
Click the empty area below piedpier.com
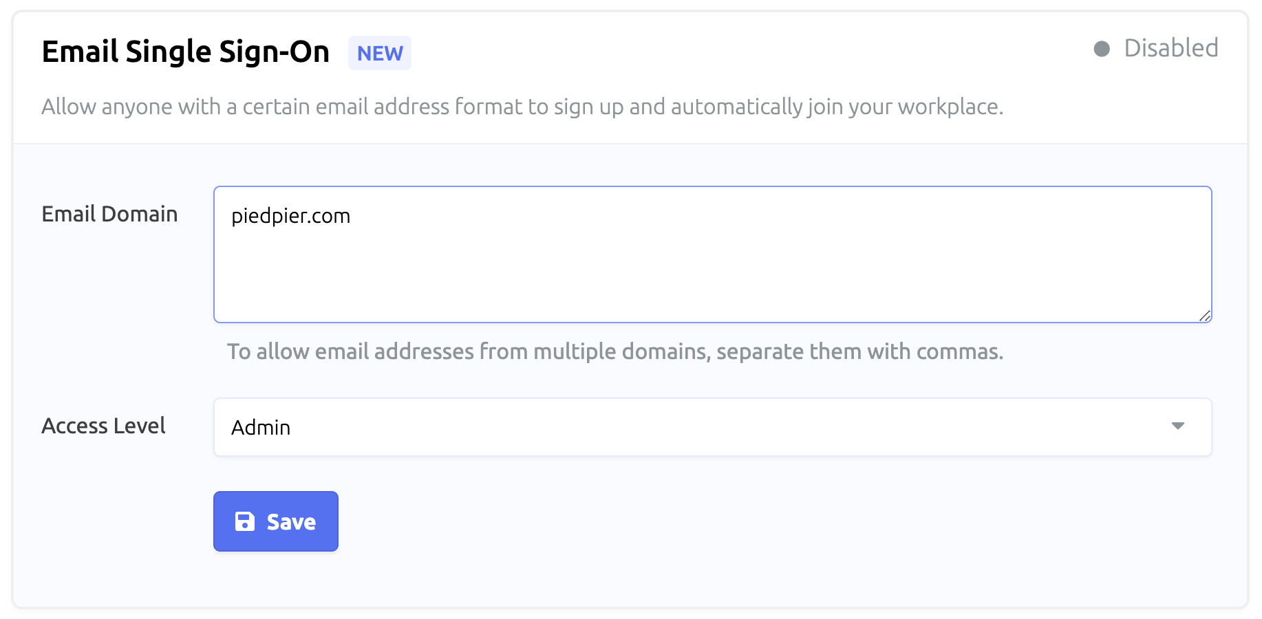712,275
